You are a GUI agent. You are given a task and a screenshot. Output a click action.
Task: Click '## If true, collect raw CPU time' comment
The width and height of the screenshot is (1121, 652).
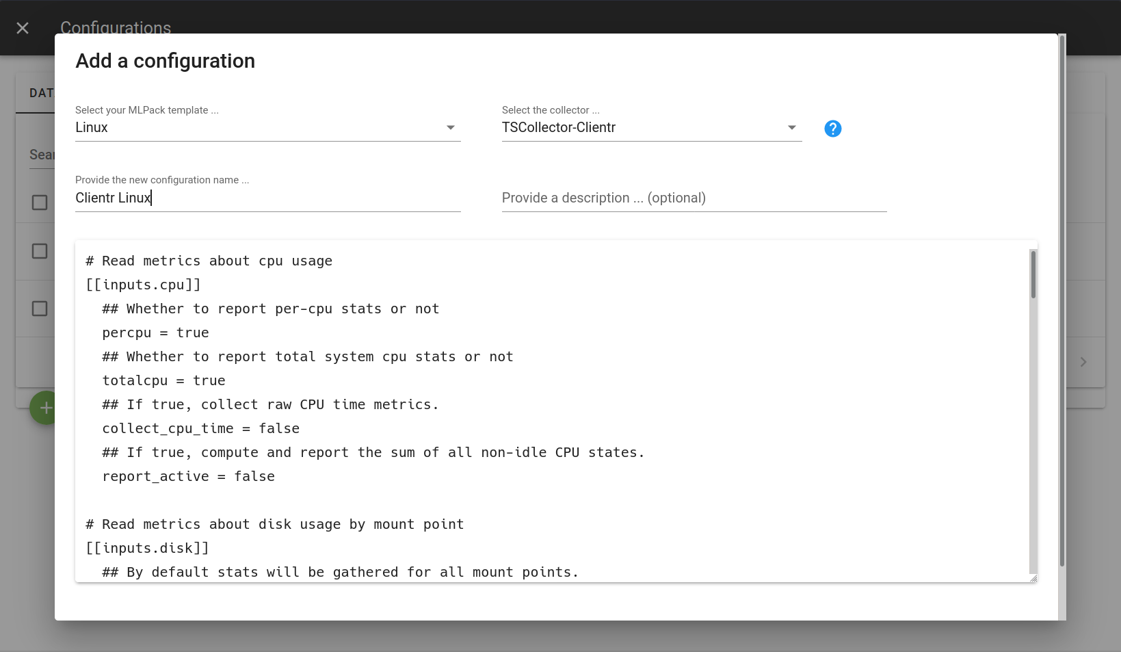270,404
